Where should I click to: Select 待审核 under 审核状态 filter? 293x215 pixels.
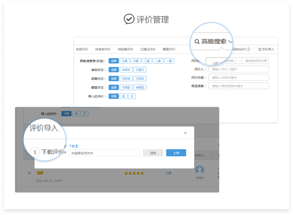pyautogui.click(x=126, y=70)
